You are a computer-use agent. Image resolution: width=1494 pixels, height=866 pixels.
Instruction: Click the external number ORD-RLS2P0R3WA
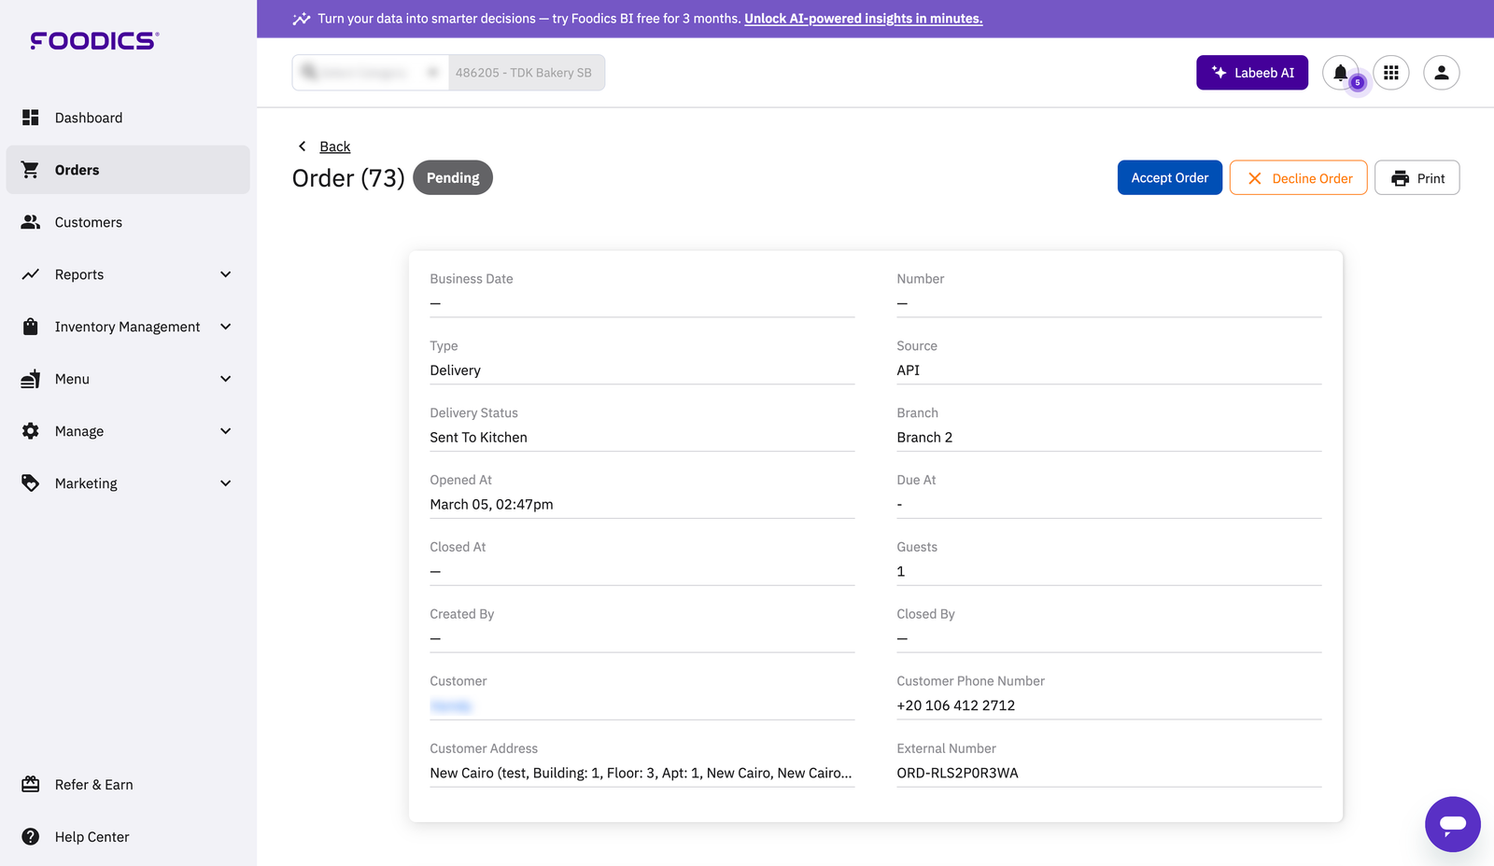[958, 773]
